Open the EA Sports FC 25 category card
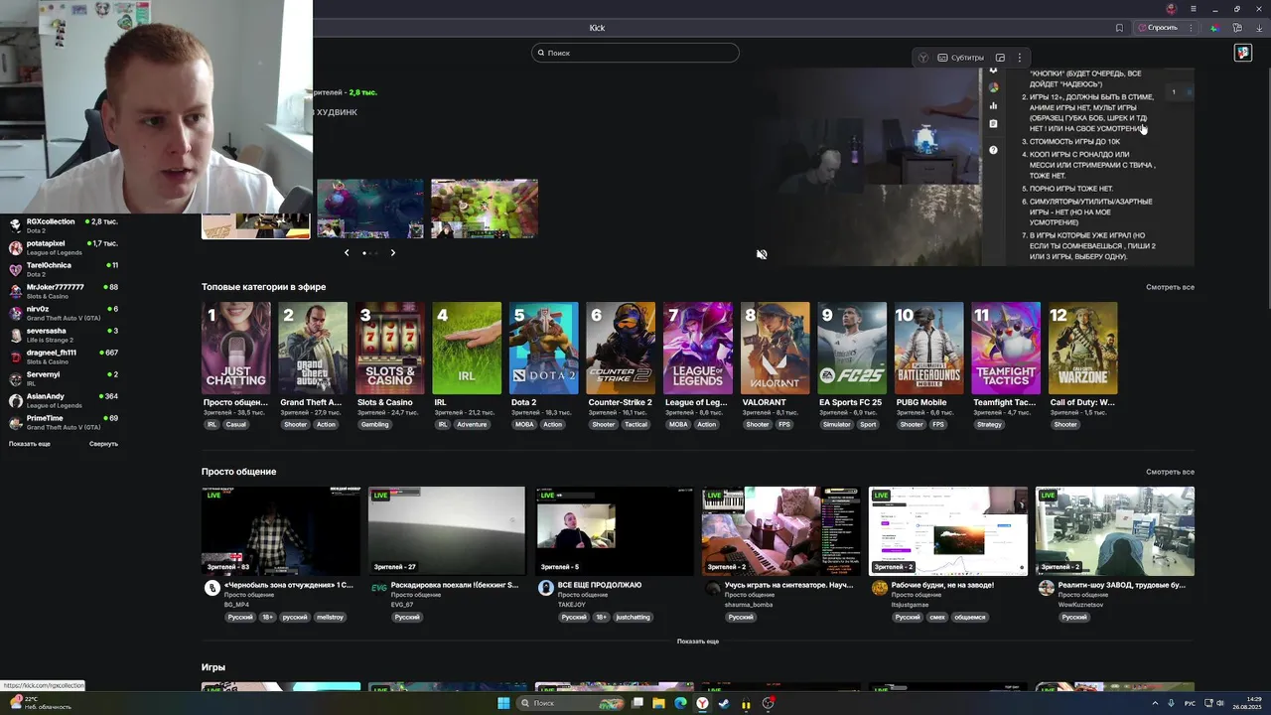The image size is (1271, 715). [x=852, y=349]
